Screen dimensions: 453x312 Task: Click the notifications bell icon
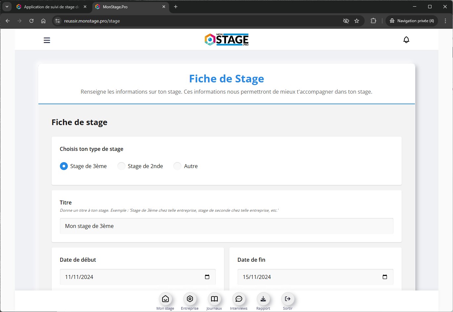[406, 40]
